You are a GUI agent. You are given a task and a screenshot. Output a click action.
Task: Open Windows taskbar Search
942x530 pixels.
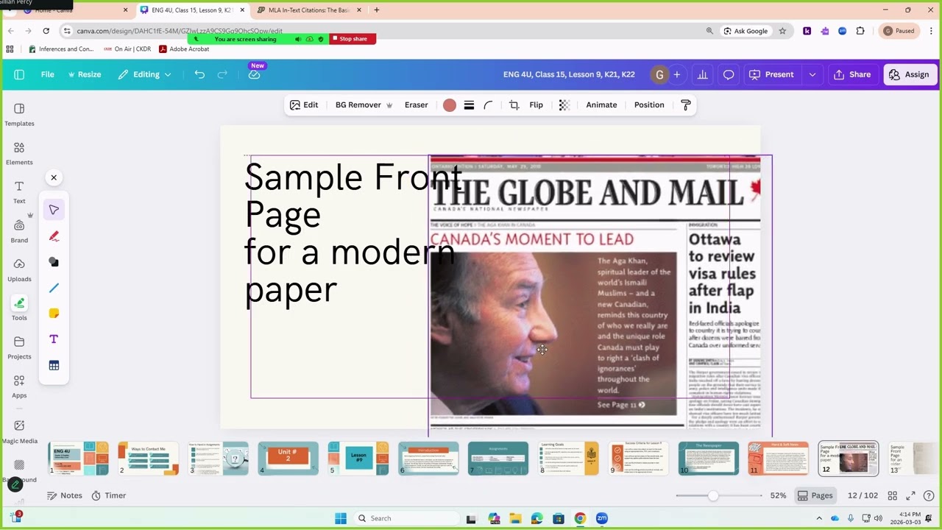pyautogui.click(x=406, y=518)
